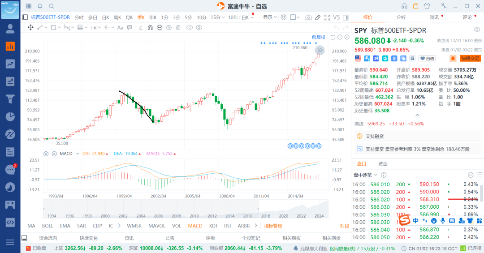Hide all drawings with eye-slash icon
The height and width of the screenshot is (253, 484).
click(x=169, y=27)
